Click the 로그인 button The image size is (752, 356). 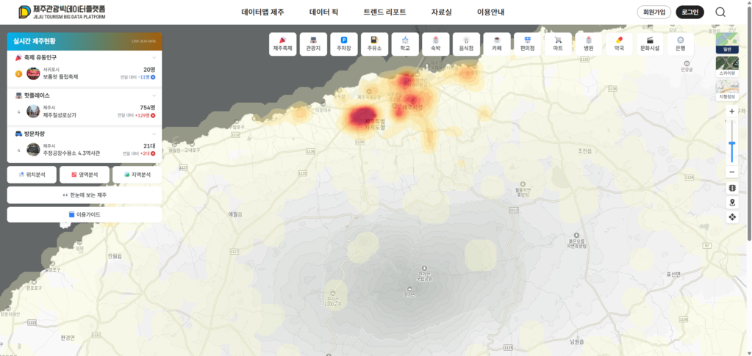point(690,12)
